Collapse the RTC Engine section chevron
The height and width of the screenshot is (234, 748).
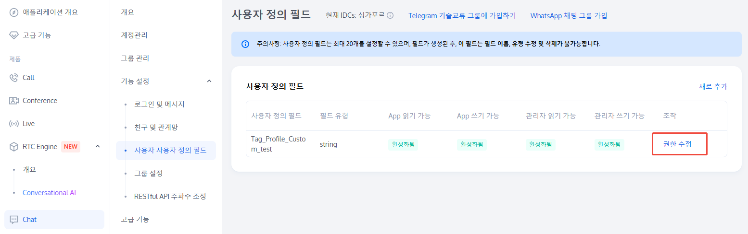click(x=98, y=146)
